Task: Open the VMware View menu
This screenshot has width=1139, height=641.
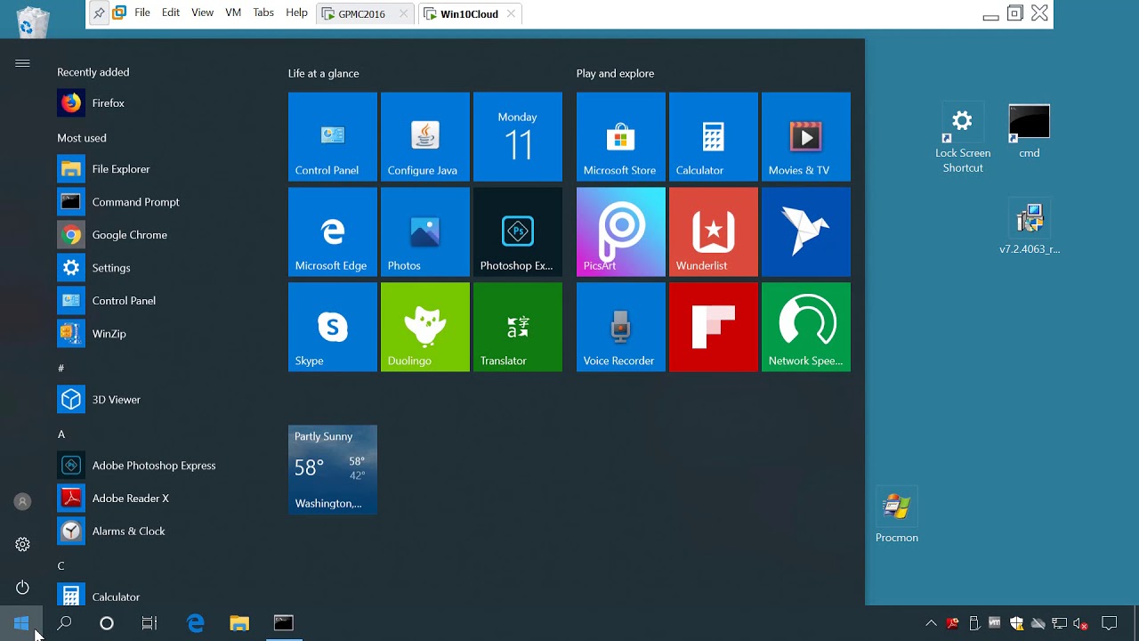Action: [202, 13]
